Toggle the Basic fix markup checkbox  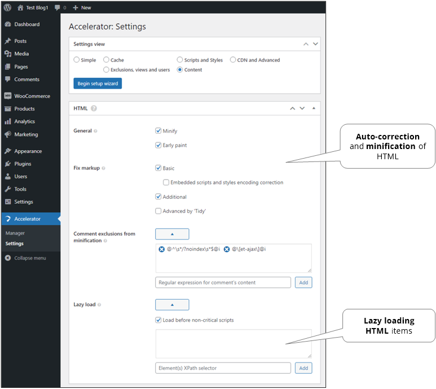(158, 168)
